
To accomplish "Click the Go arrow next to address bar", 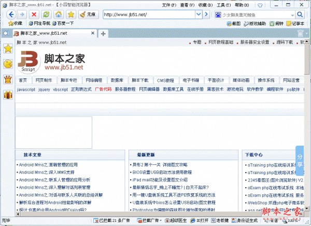I will click(x=206, y=15).
